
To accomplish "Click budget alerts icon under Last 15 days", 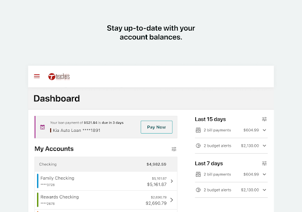I will [x=198, y=145].
